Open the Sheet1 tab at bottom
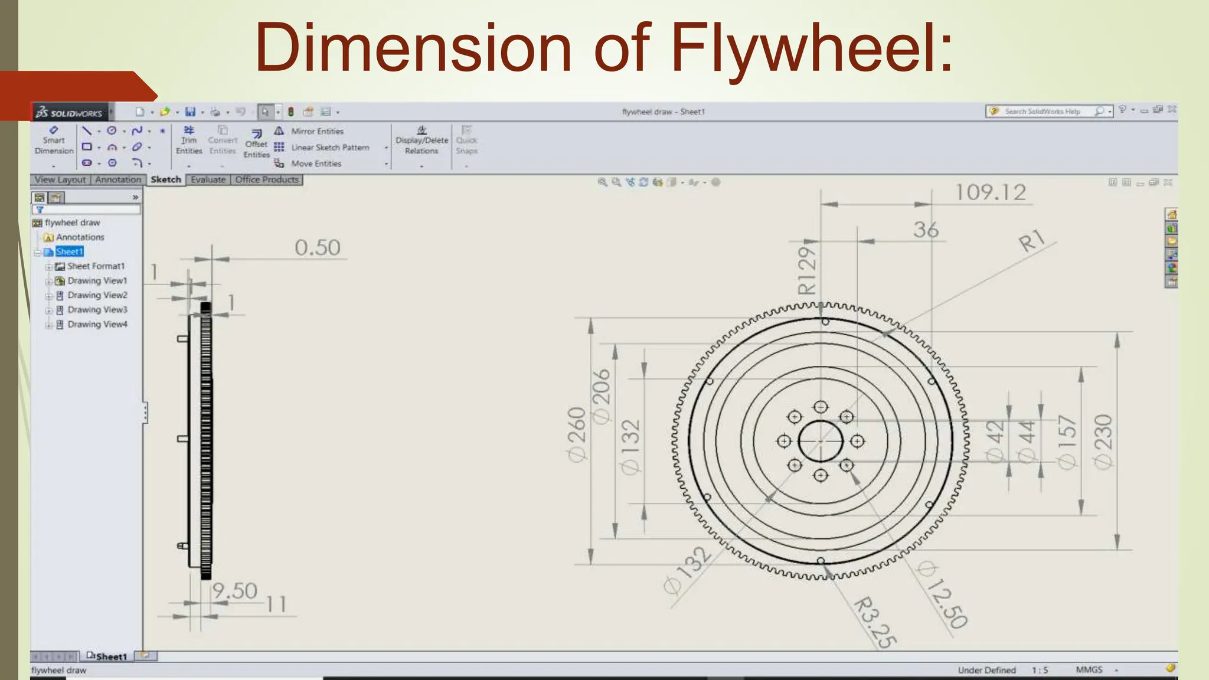 107,656
